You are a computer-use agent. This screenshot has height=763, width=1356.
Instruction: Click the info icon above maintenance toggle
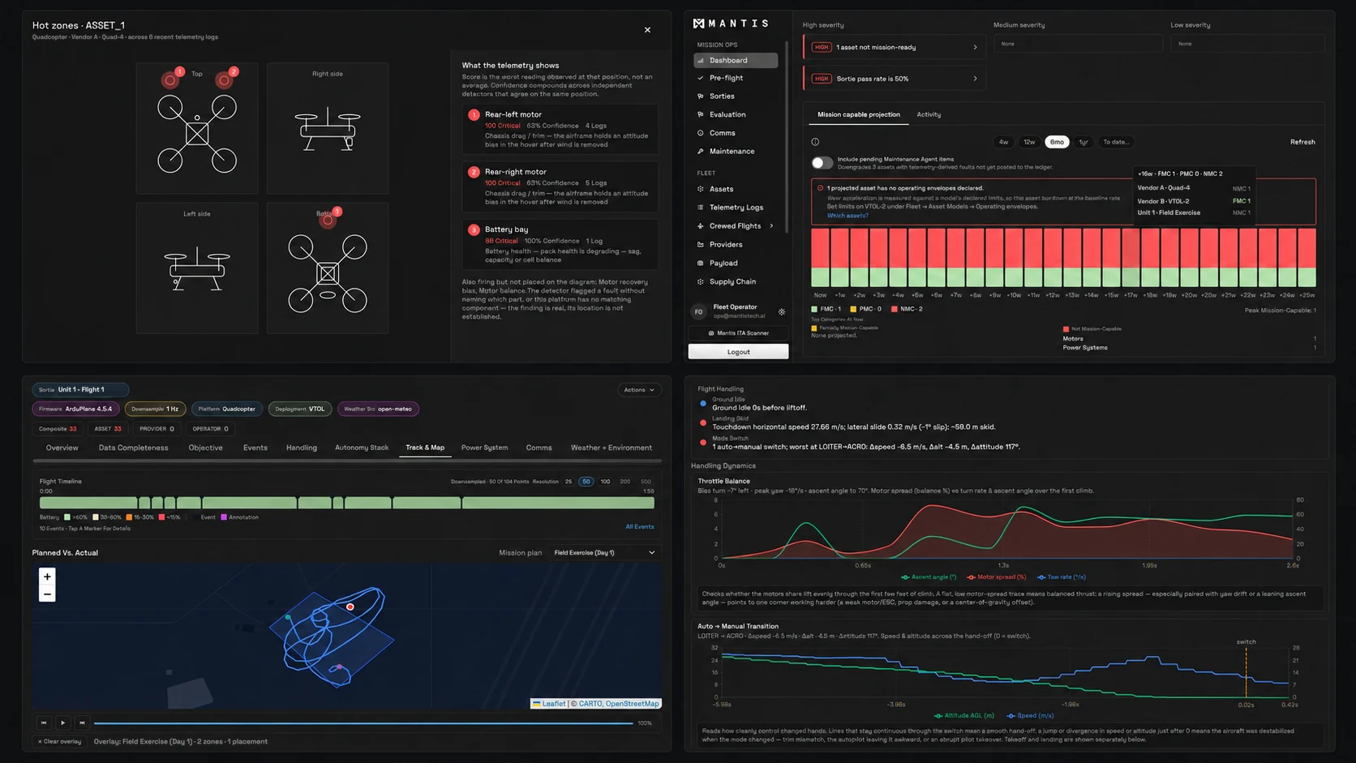(x=815, y=142)
